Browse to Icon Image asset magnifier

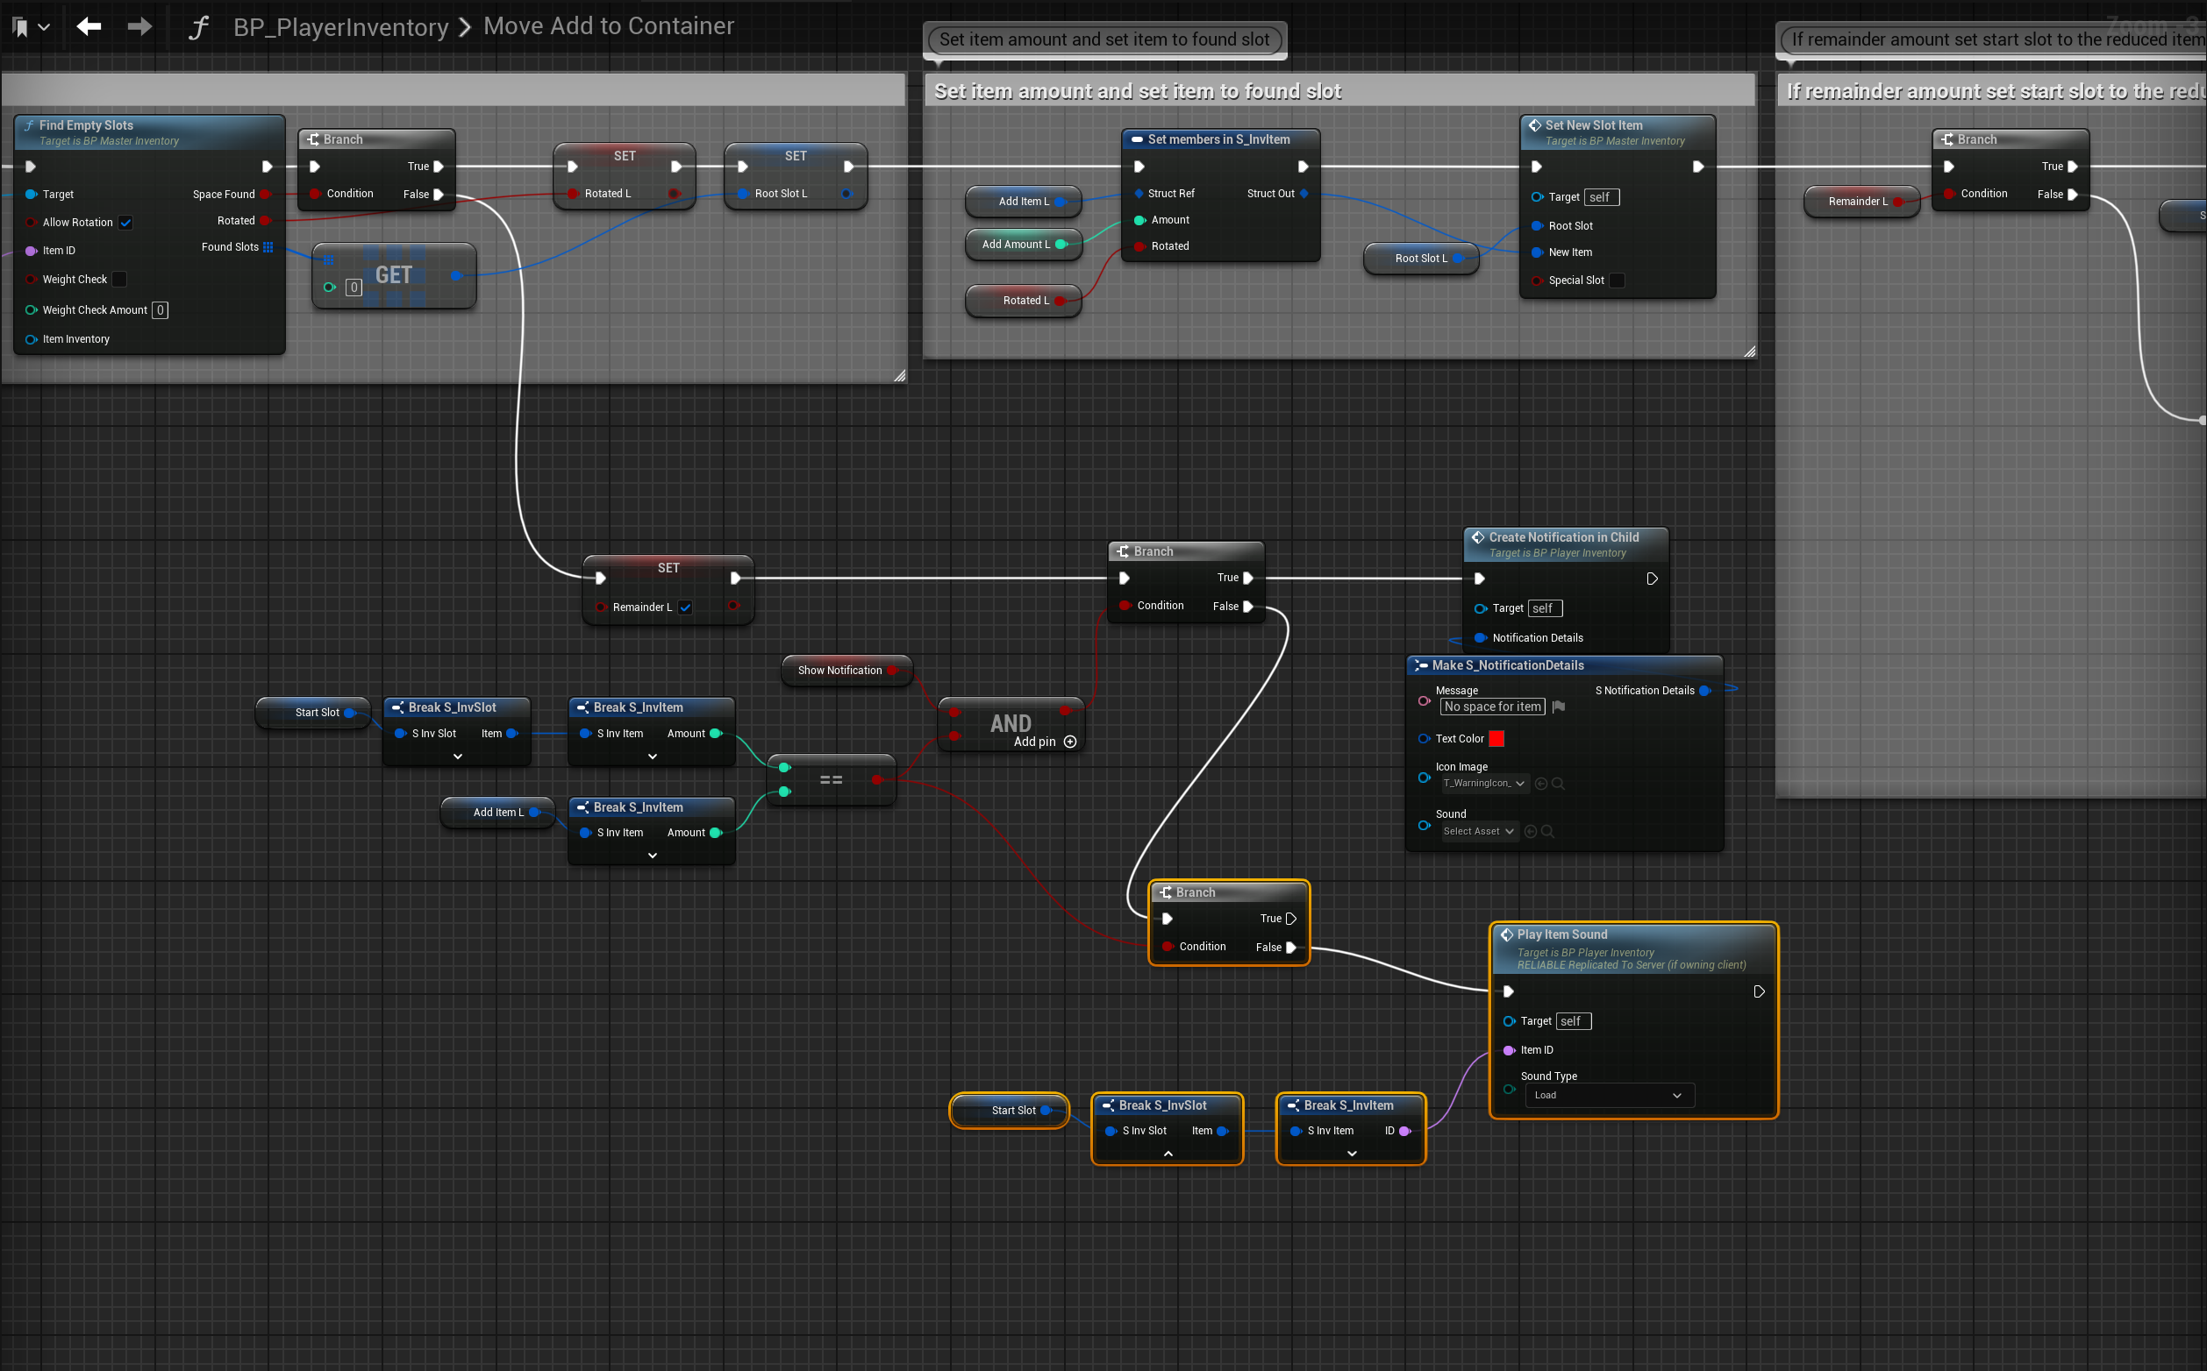(x=1559, y=784)
